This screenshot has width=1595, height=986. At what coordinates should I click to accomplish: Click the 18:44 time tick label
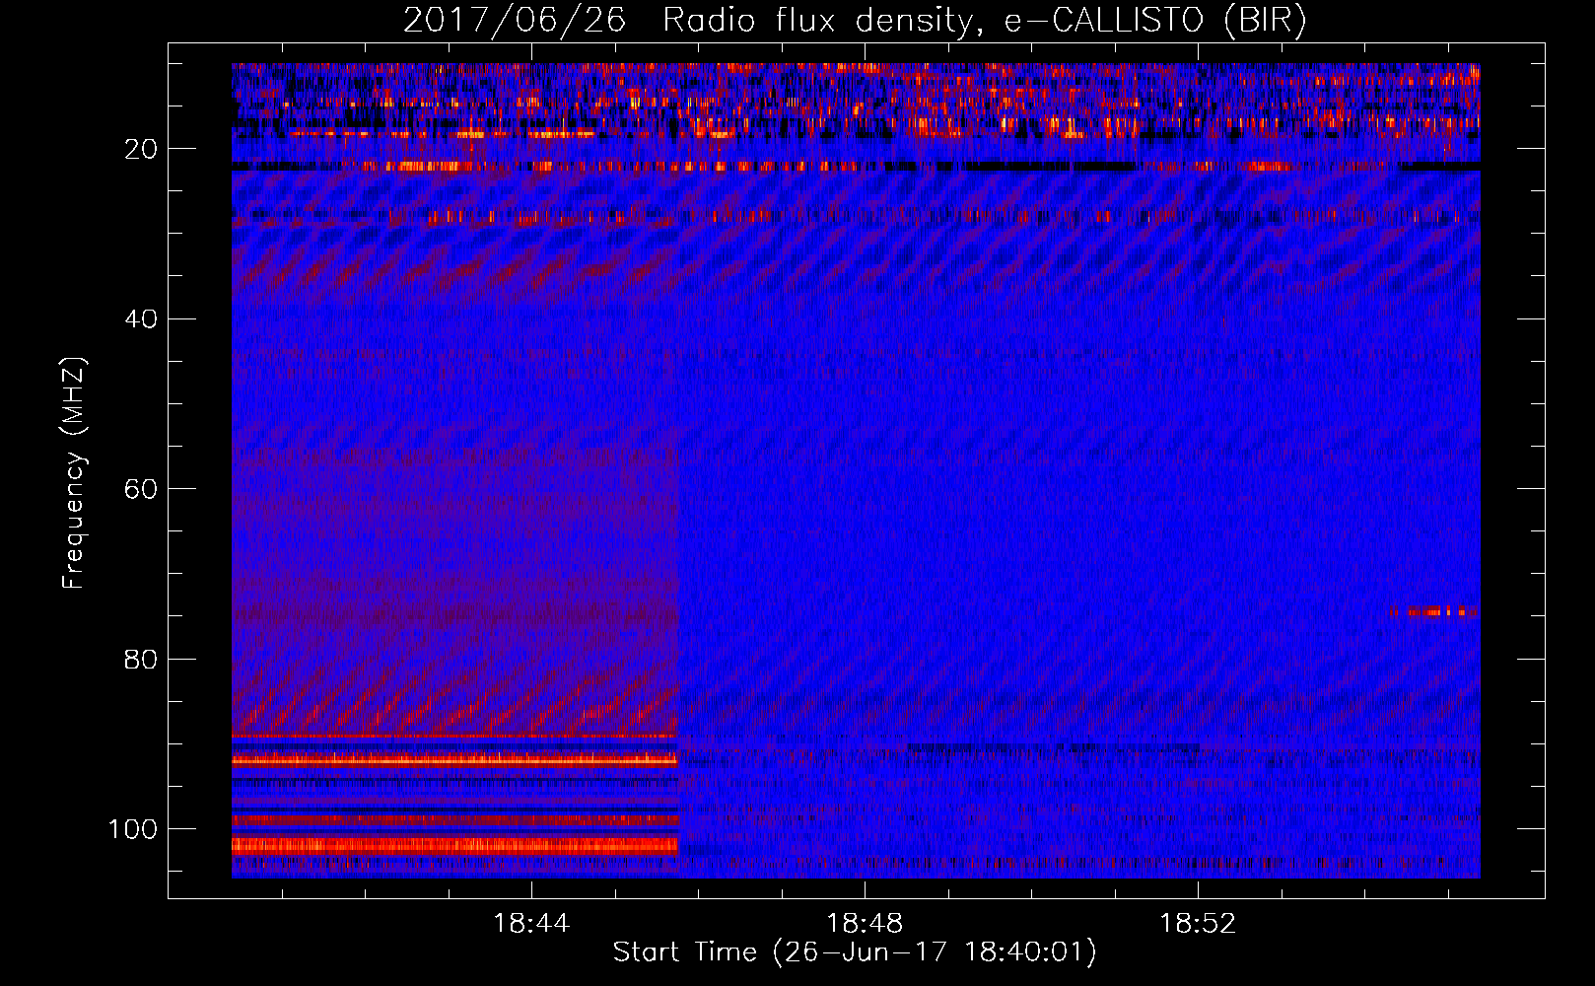pyautogui.click(x=531, y=924)
